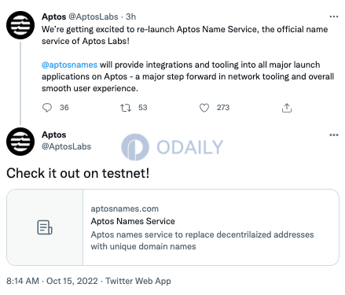This screenshot has width=345, height=295.
Task: Click the Aptos Names Service card title
Action: (133, 221)
